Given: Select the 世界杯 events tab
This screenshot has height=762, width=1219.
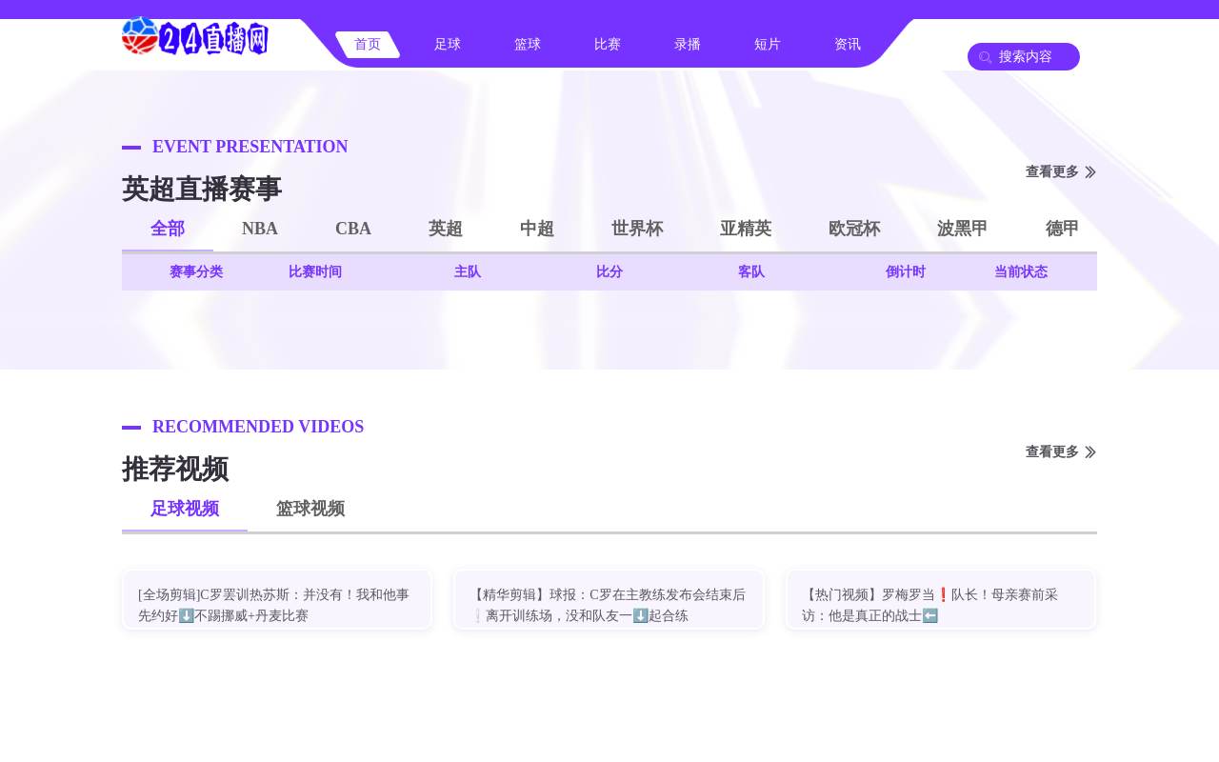Looking at the screenshot, I should [x=637, y=229].
